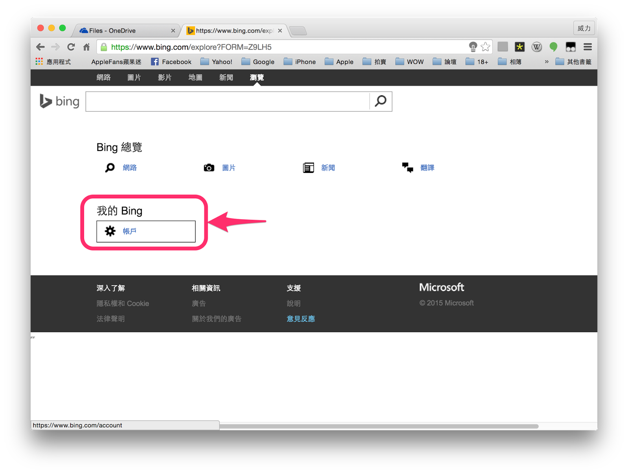Open the Chrome hamburger menu
The image size is (628, 474).
pos(588,47)
